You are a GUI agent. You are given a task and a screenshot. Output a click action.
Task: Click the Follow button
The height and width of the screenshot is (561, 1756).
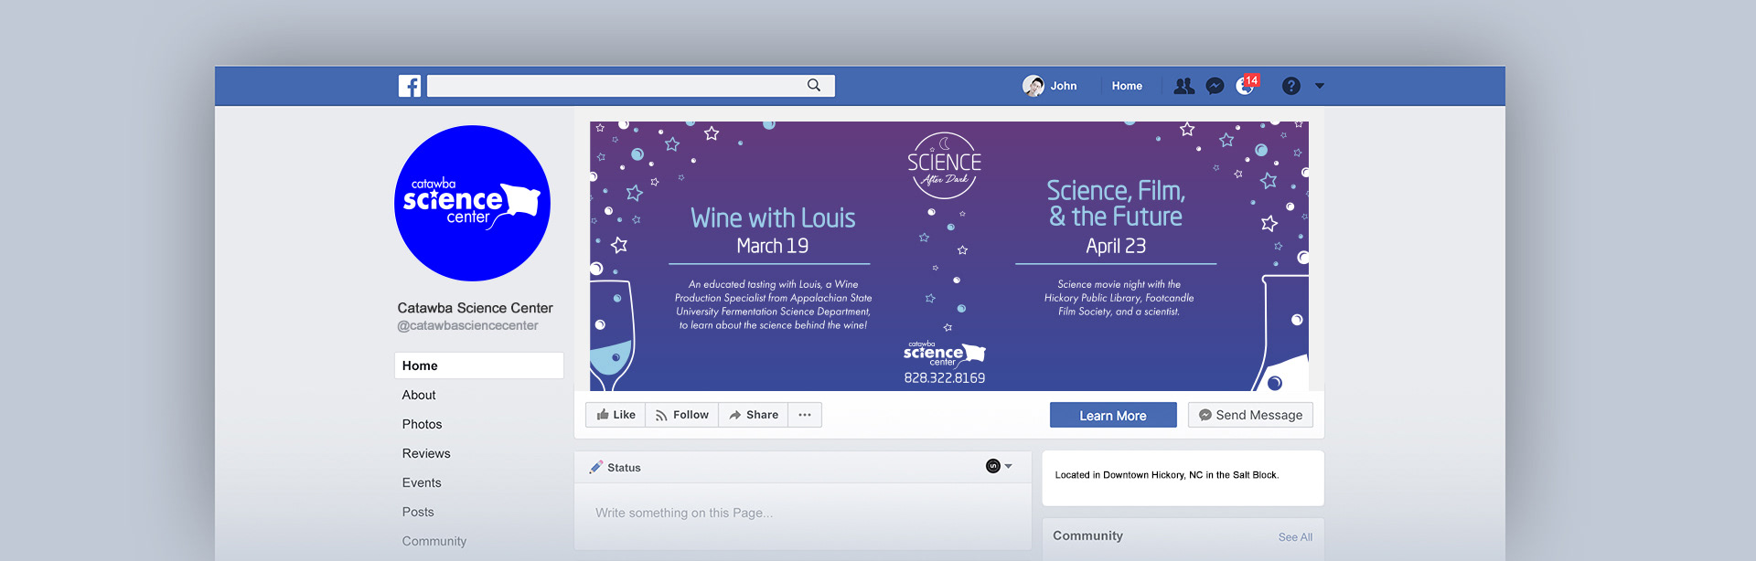(682, 415)
